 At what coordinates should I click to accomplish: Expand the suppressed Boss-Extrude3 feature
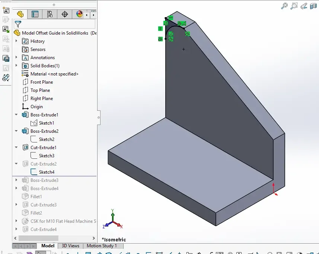(16, 180)
